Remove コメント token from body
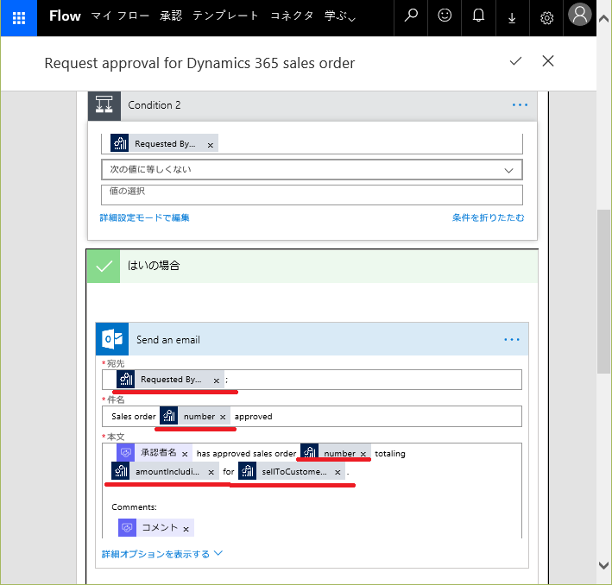Screen dimensions: 612x585 pos(186,529)
